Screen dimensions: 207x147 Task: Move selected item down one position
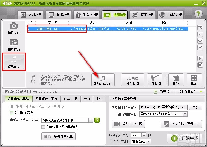click(x=200, y=41)
